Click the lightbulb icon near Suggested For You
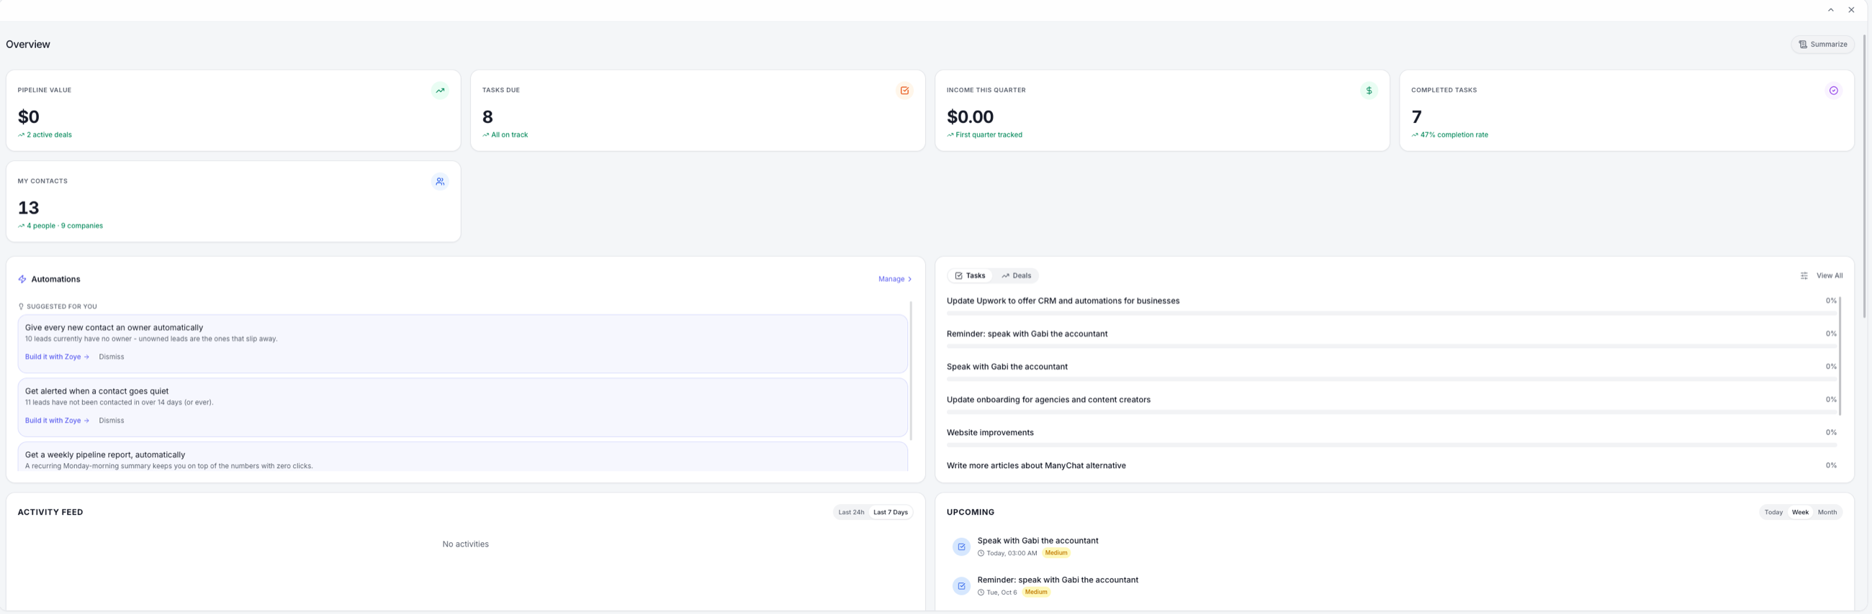This screenshot has height=614, width=1872. click(x=21, y=306)
